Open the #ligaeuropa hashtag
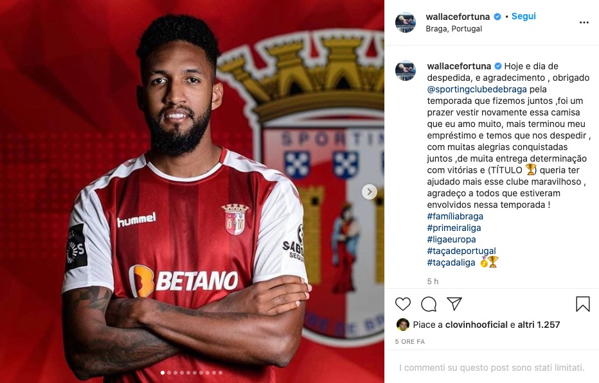Viewport: 599px width, 383px height. click(x=452, y=239)
